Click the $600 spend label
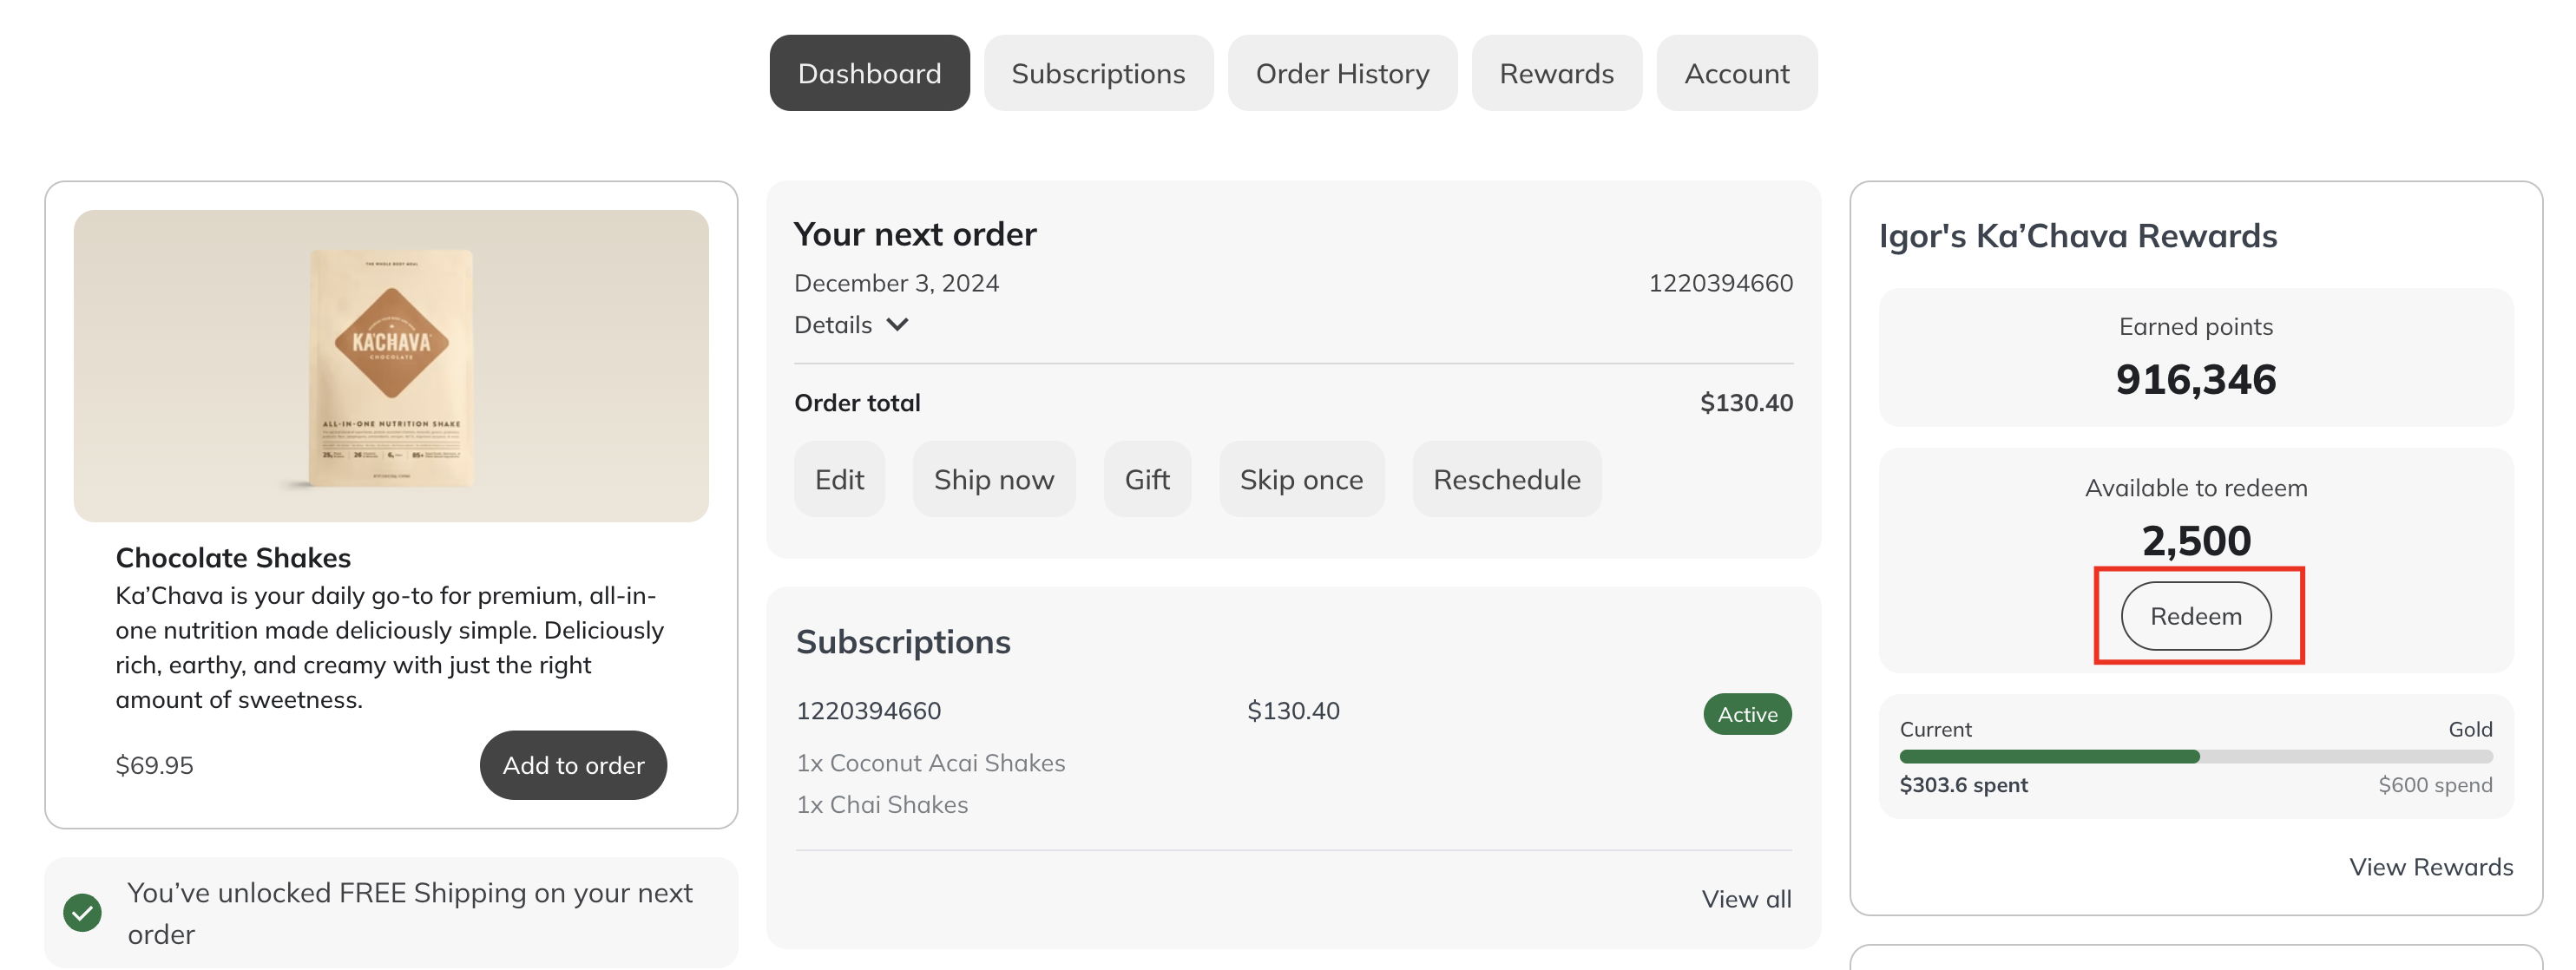 (2435, 785)
